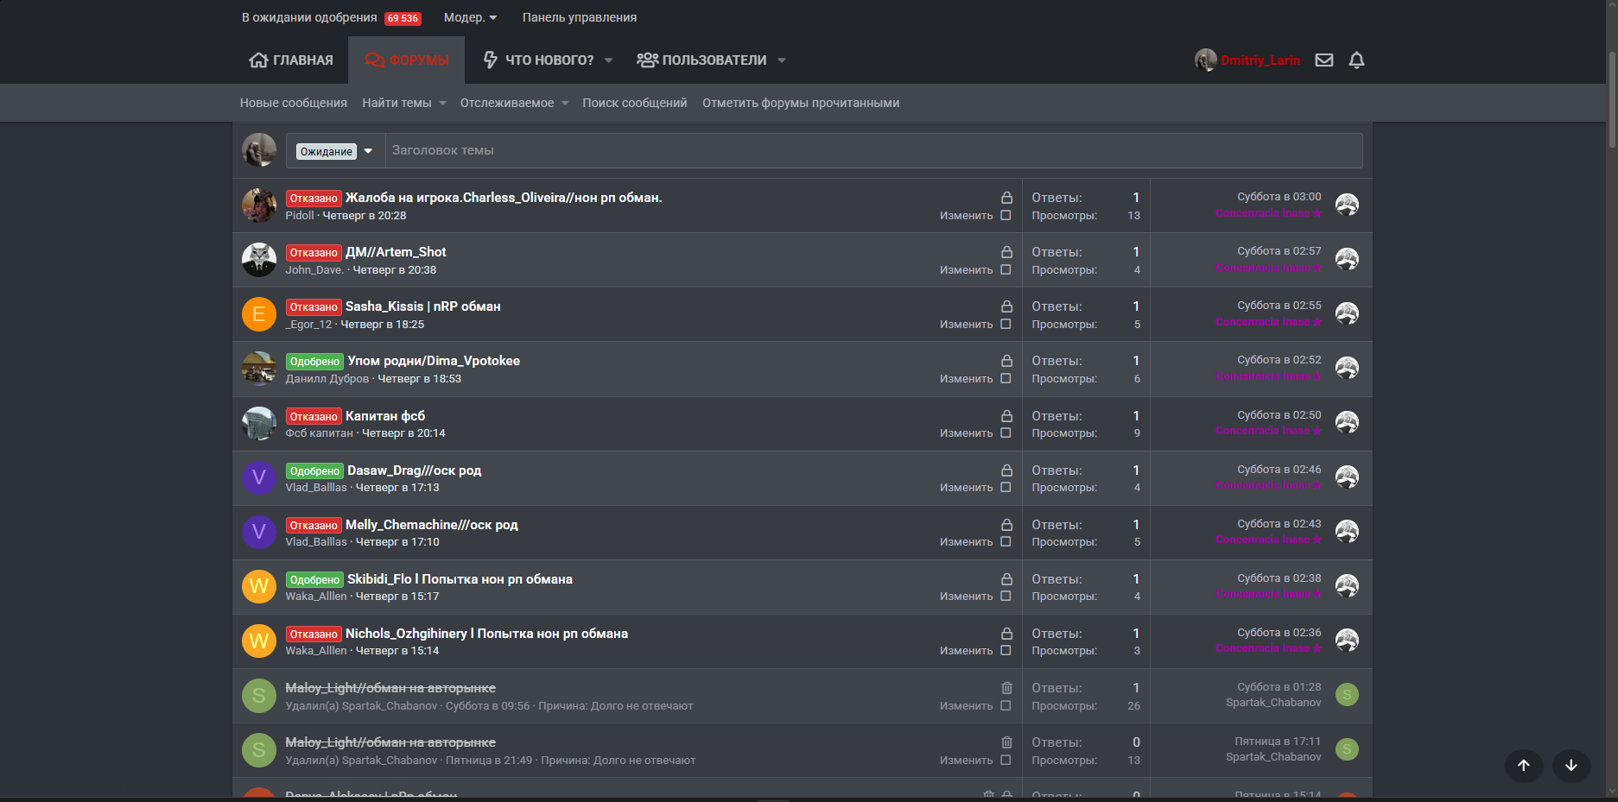This screenshot has height=802, width=1618.
Task: Click the scroll-to-top arrow button
Action: (x=1523, y=765)
